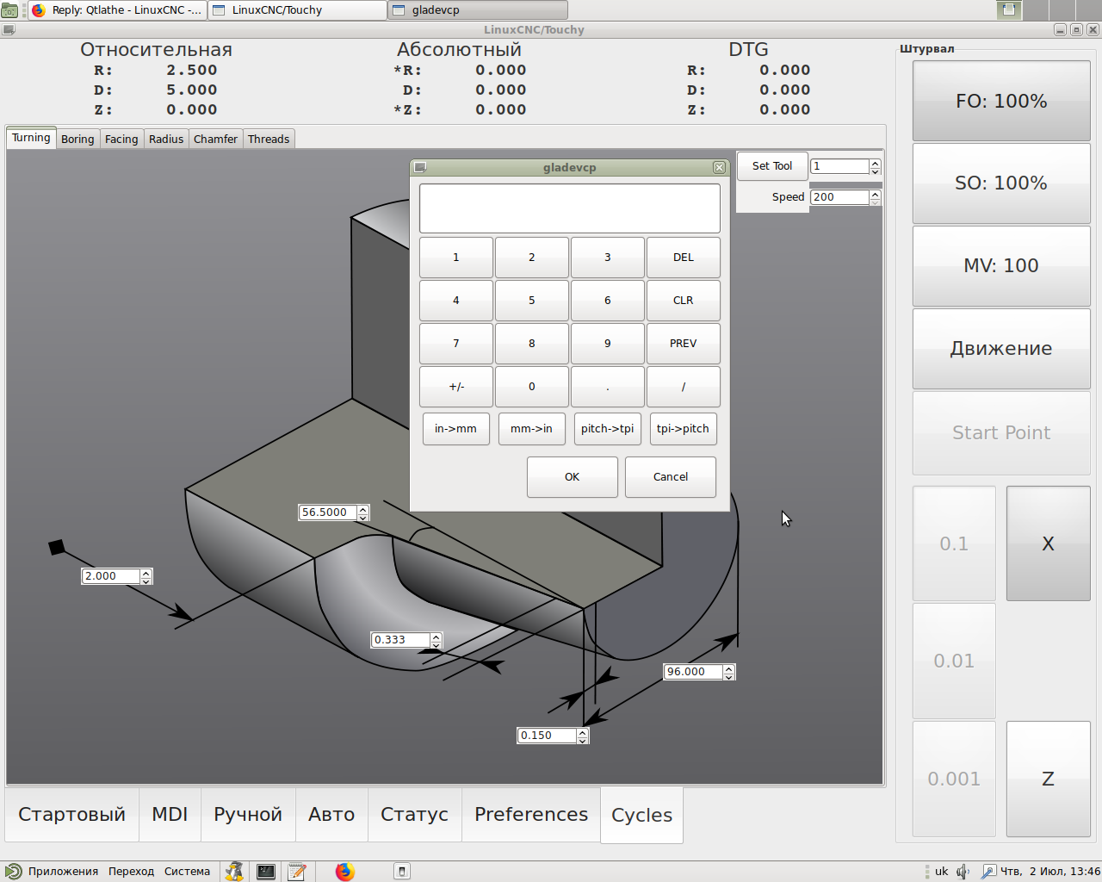
Task: Click the Firefox icon in the bottom panel
Action: tap(345, 871)
